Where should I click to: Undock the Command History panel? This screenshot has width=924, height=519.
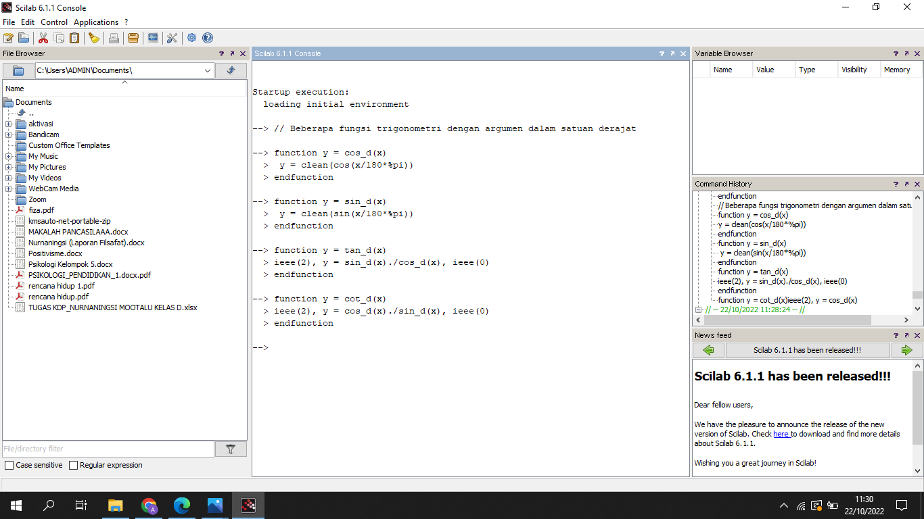[906, 184]
